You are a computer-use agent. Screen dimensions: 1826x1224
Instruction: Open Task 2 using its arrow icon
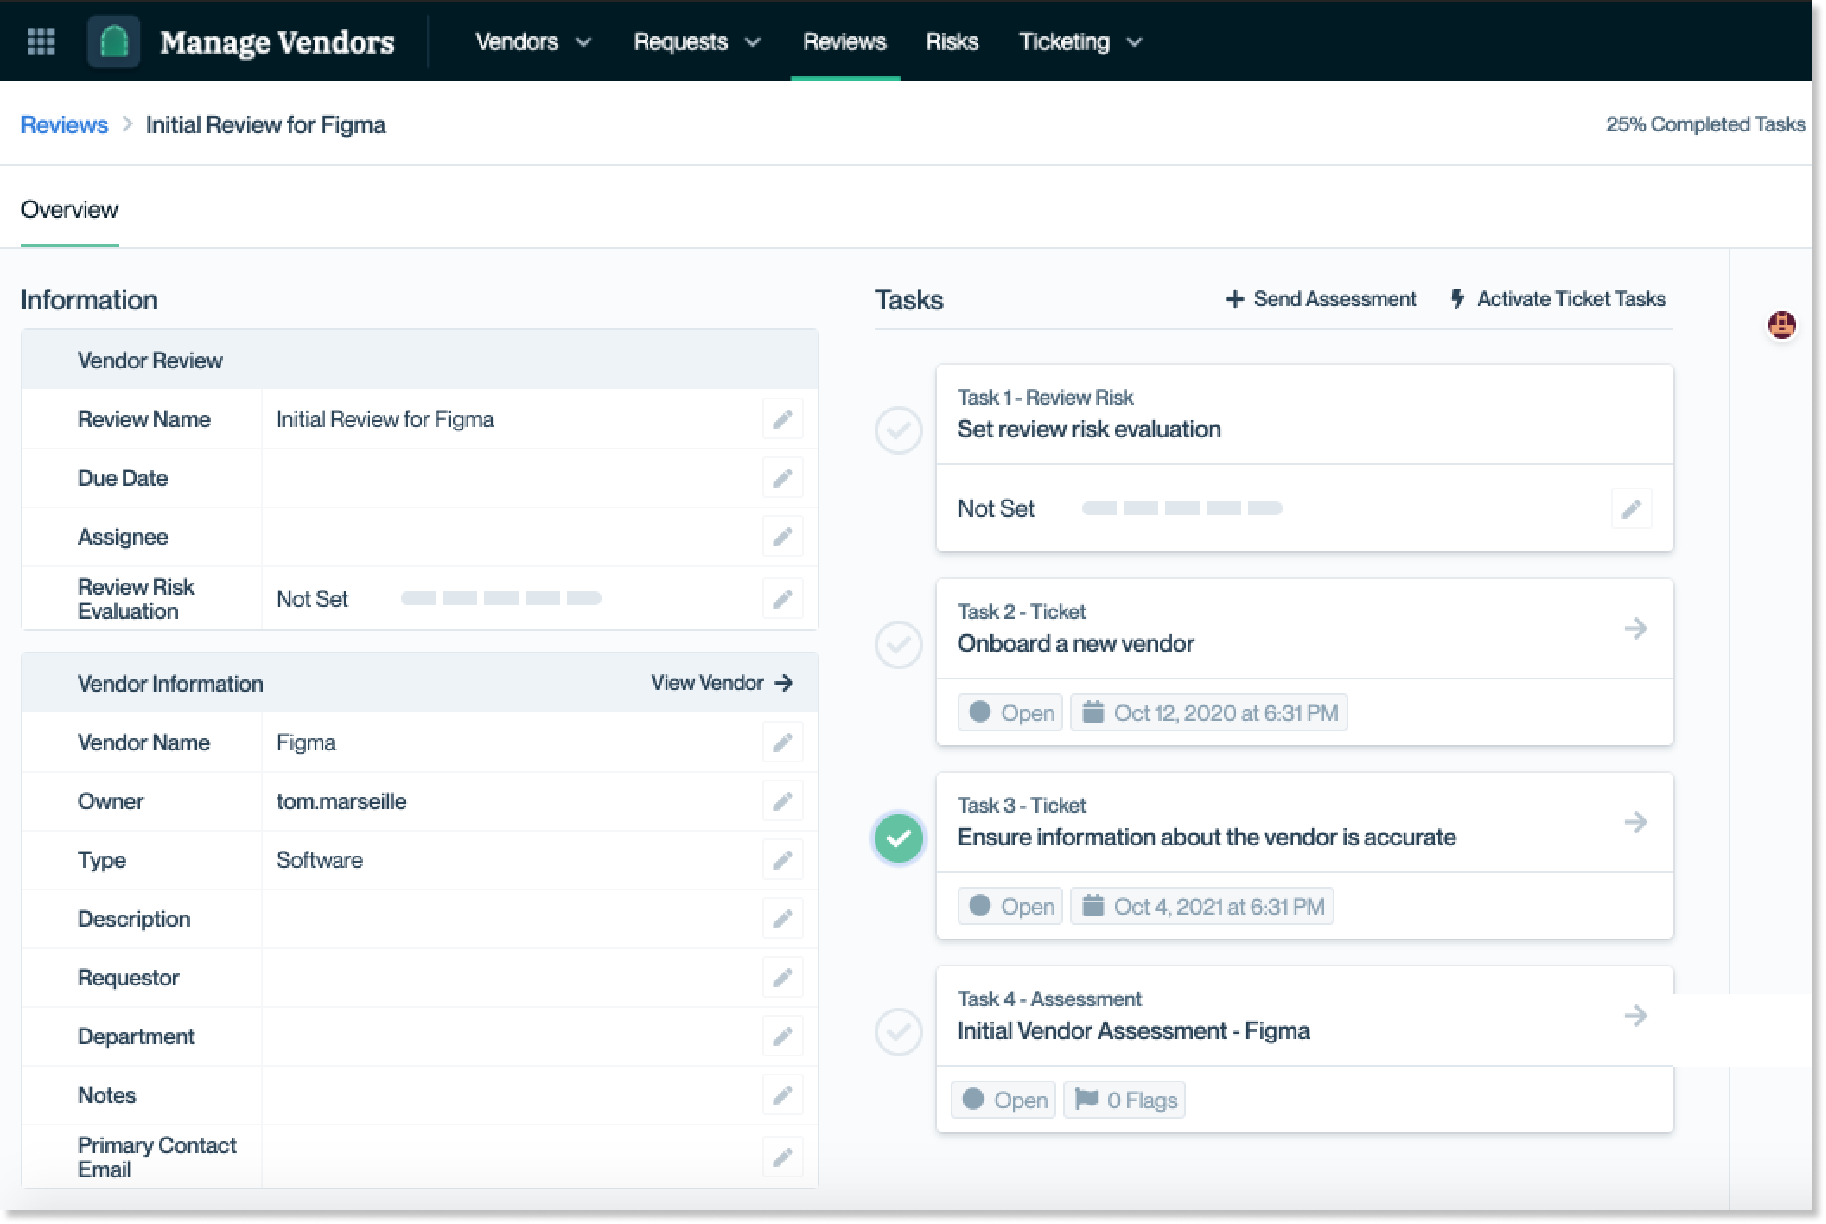coord(1636,628)
